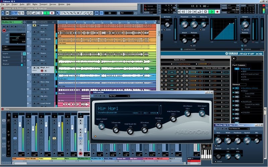The height and width of the screenshot is (167, 268).
Task: Click Record in the project window toolbar
Action: pos(52,13)
